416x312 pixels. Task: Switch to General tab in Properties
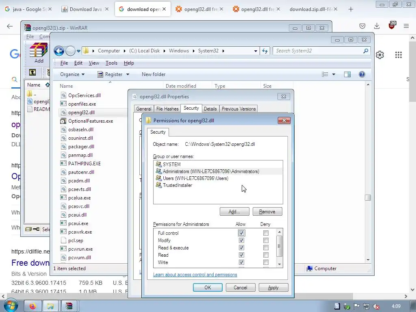[x=143, y=109]
